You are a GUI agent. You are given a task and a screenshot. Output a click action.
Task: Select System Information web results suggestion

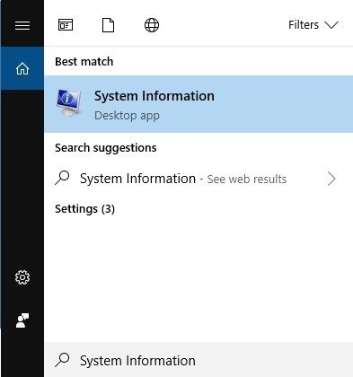tap(199, 179)
